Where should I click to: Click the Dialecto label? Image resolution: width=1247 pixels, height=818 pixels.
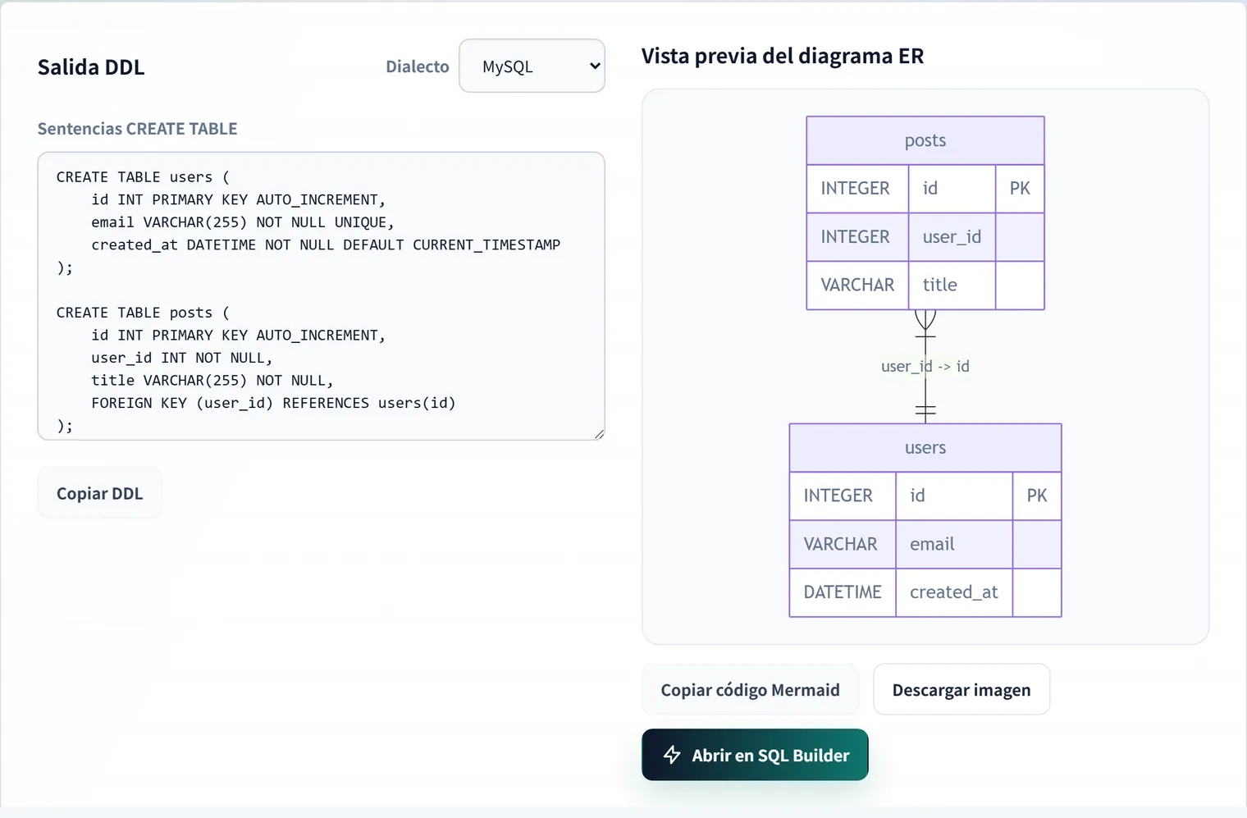click(418, 66)
